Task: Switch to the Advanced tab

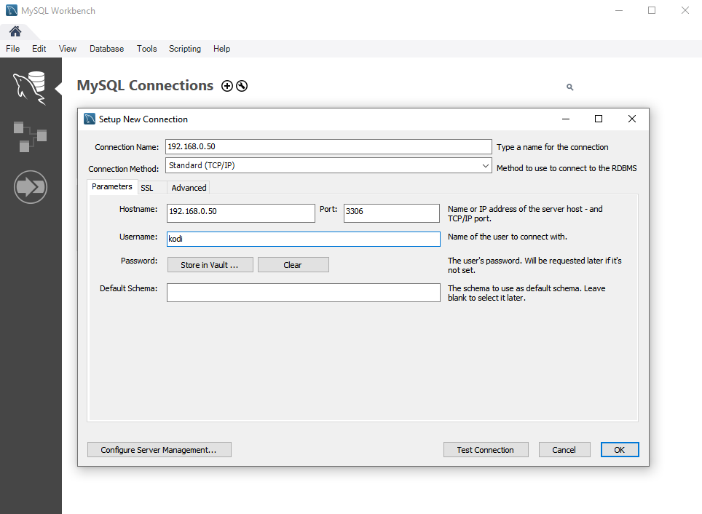Action: [x=189, y=188]
